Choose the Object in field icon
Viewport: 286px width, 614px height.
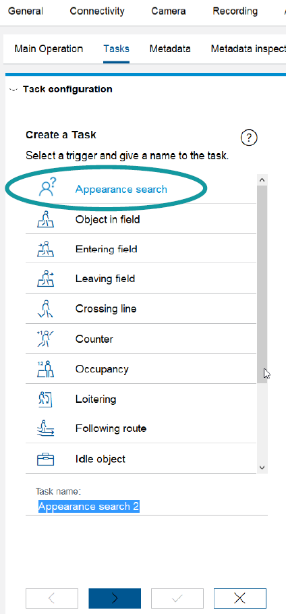pos(45,219)
